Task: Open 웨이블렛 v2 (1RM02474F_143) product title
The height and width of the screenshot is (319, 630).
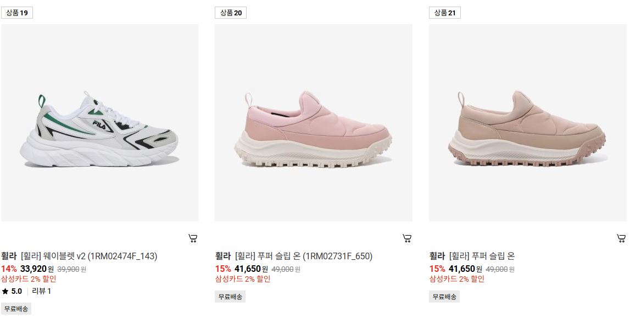Action: (x=89, y=256)
